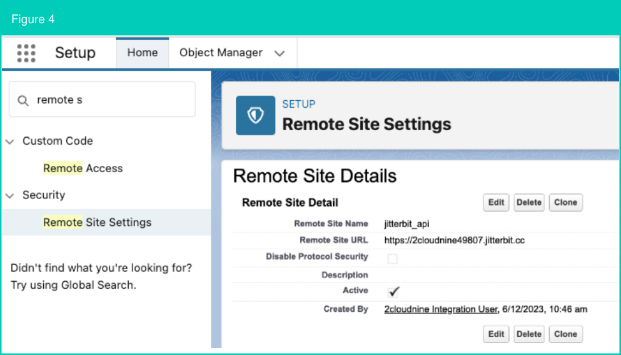Viewport: 621px width, 355px height.
Task: Click the Remote Site Detail section title
Action: 290,203
